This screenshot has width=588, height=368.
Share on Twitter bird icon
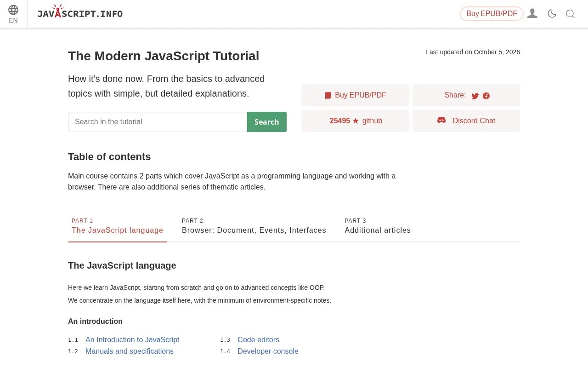[x=475, y=96]
